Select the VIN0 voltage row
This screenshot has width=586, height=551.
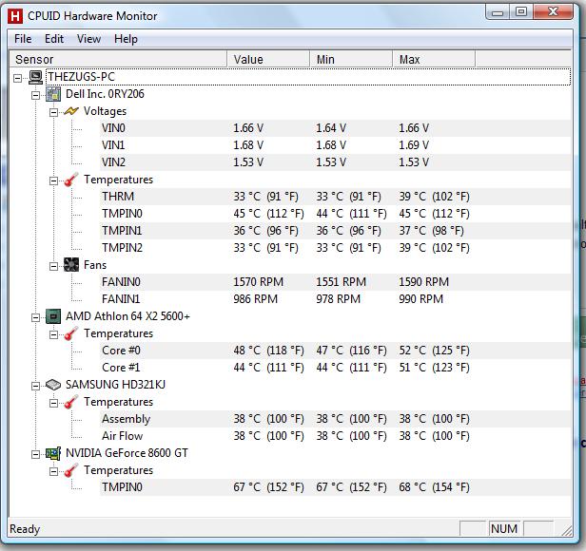click(335, 128)
